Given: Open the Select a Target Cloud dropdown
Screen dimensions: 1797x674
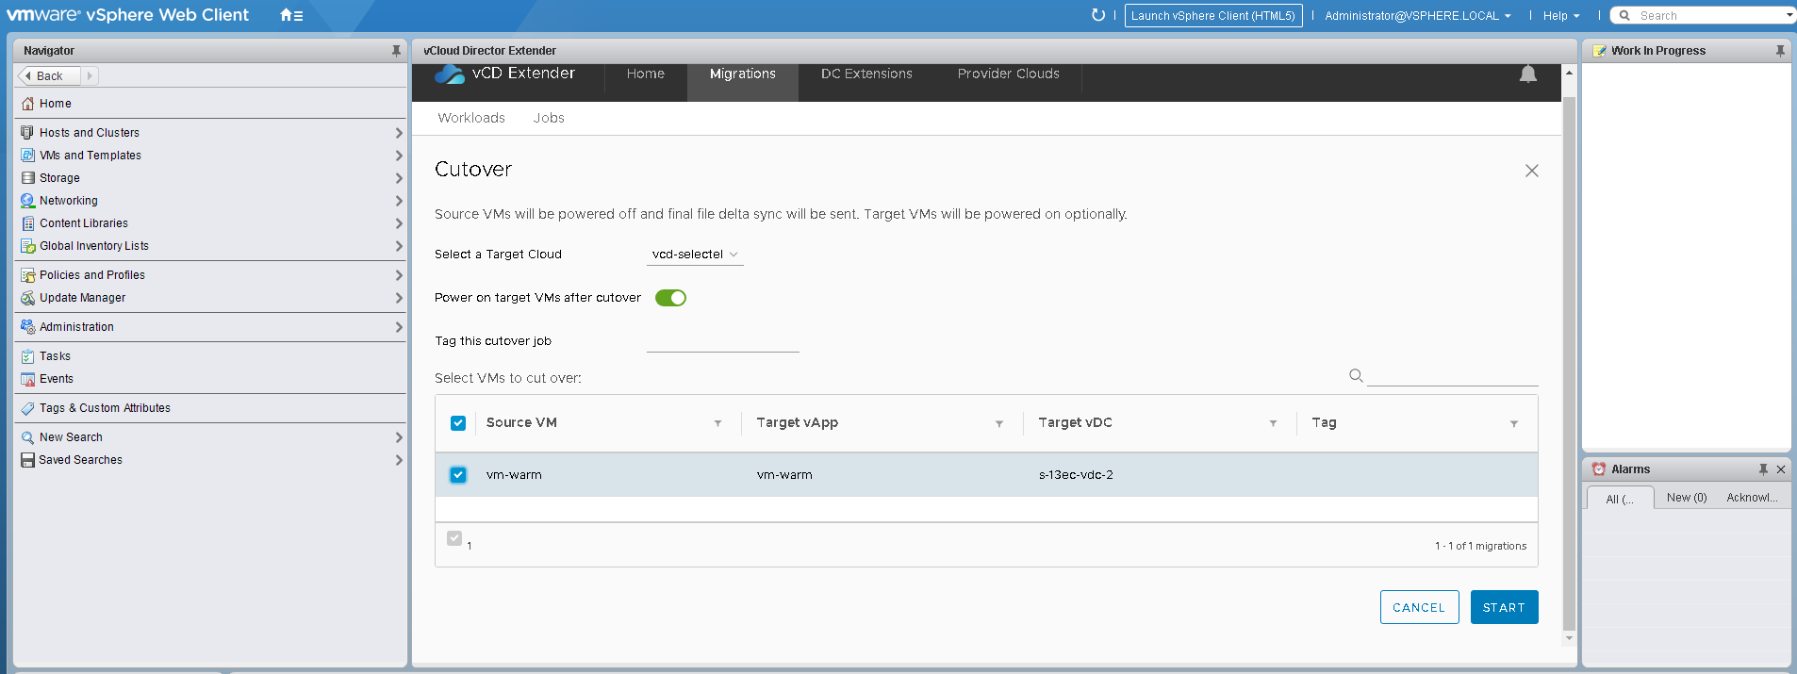Looking at the screenshot, I should click(695, 255).
